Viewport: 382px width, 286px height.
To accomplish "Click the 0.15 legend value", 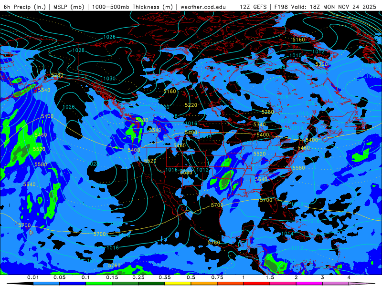I will tap(112, 277).
